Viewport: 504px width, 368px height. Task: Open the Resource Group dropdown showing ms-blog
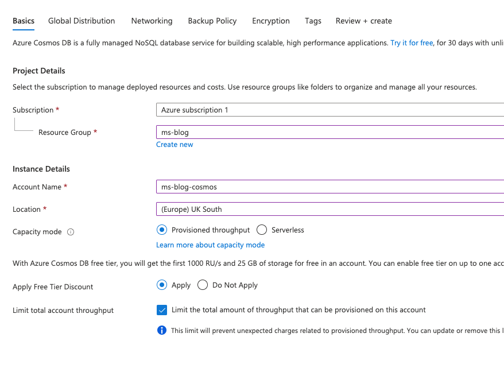pyautogui.click(x=330, y=132)
